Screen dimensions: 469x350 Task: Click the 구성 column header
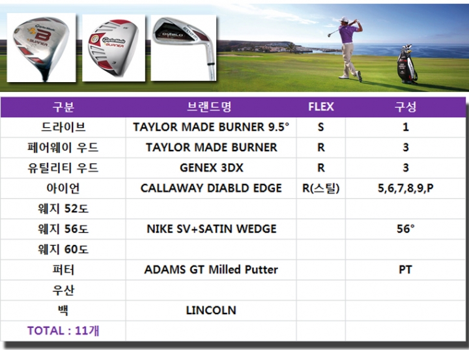405,107
